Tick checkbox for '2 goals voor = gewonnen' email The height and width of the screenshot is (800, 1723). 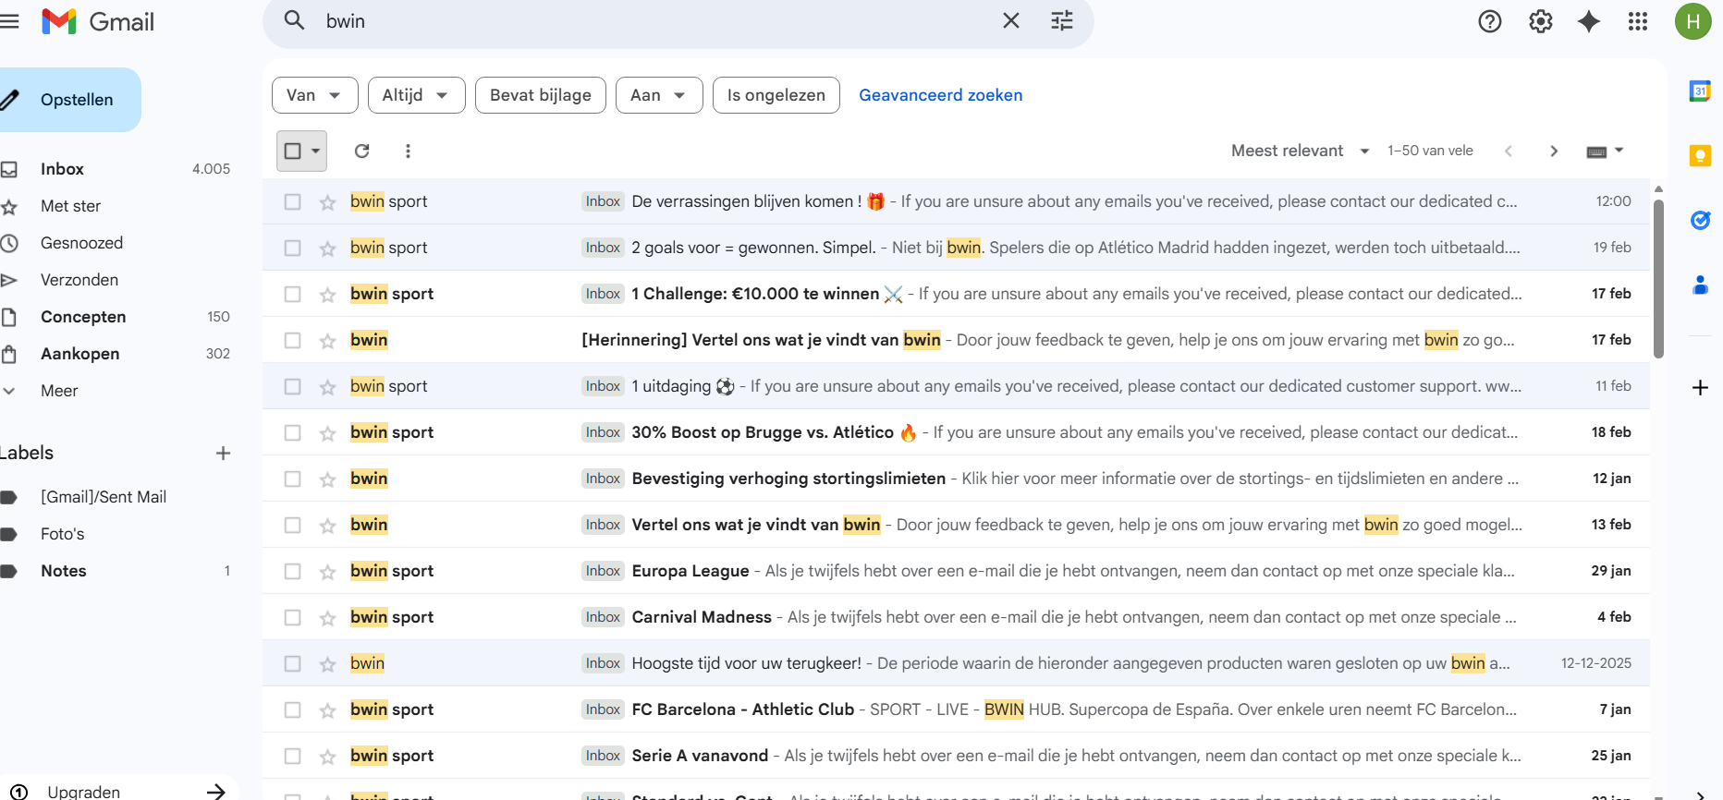pos(293,248)
